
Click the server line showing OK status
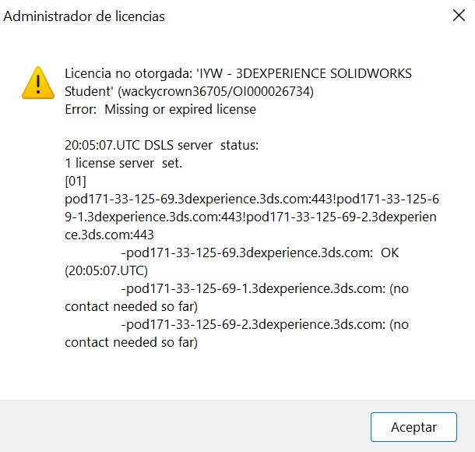tap(260, 253)
